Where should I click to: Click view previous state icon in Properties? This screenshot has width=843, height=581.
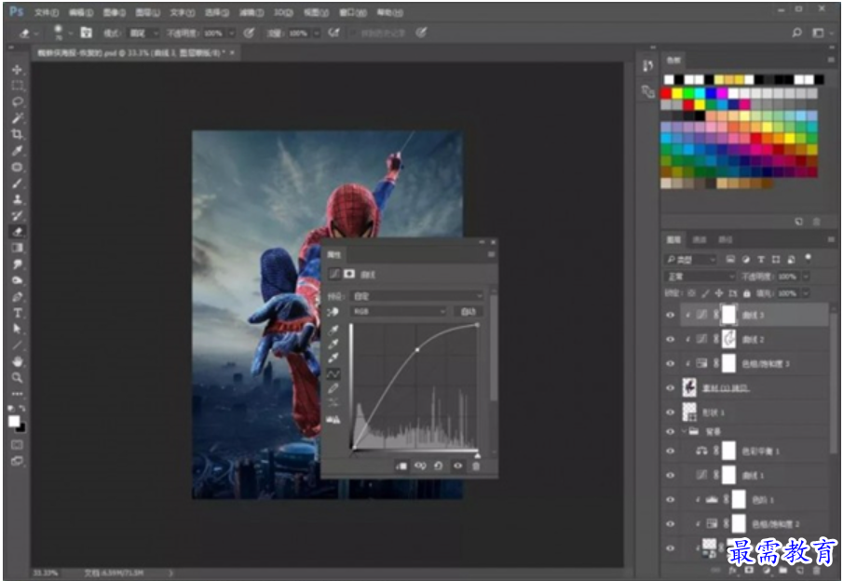420,466
